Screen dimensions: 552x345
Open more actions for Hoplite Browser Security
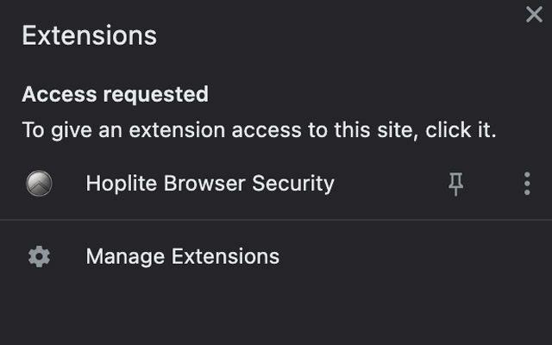(x=526, y=183)
